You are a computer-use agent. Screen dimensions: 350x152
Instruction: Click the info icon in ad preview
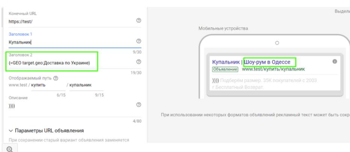pyautogui.click(x=335, y=62)
